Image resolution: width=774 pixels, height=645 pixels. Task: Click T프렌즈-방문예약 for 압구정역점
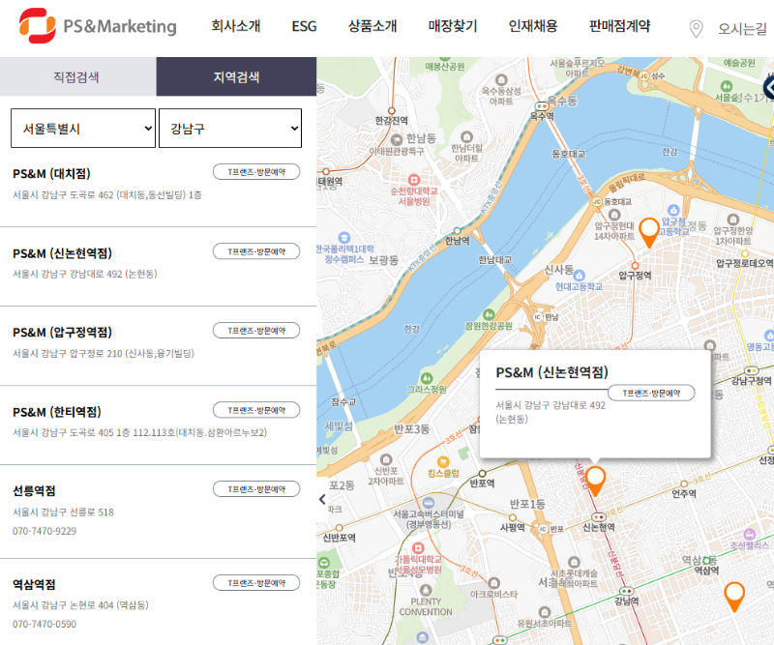tap(256, 330)
